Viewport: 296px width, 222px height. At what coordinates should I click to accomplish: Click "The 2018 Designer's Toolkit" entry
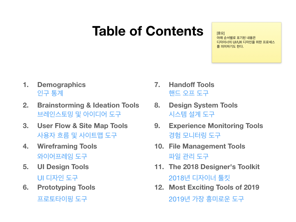click(x=214, y=167)
